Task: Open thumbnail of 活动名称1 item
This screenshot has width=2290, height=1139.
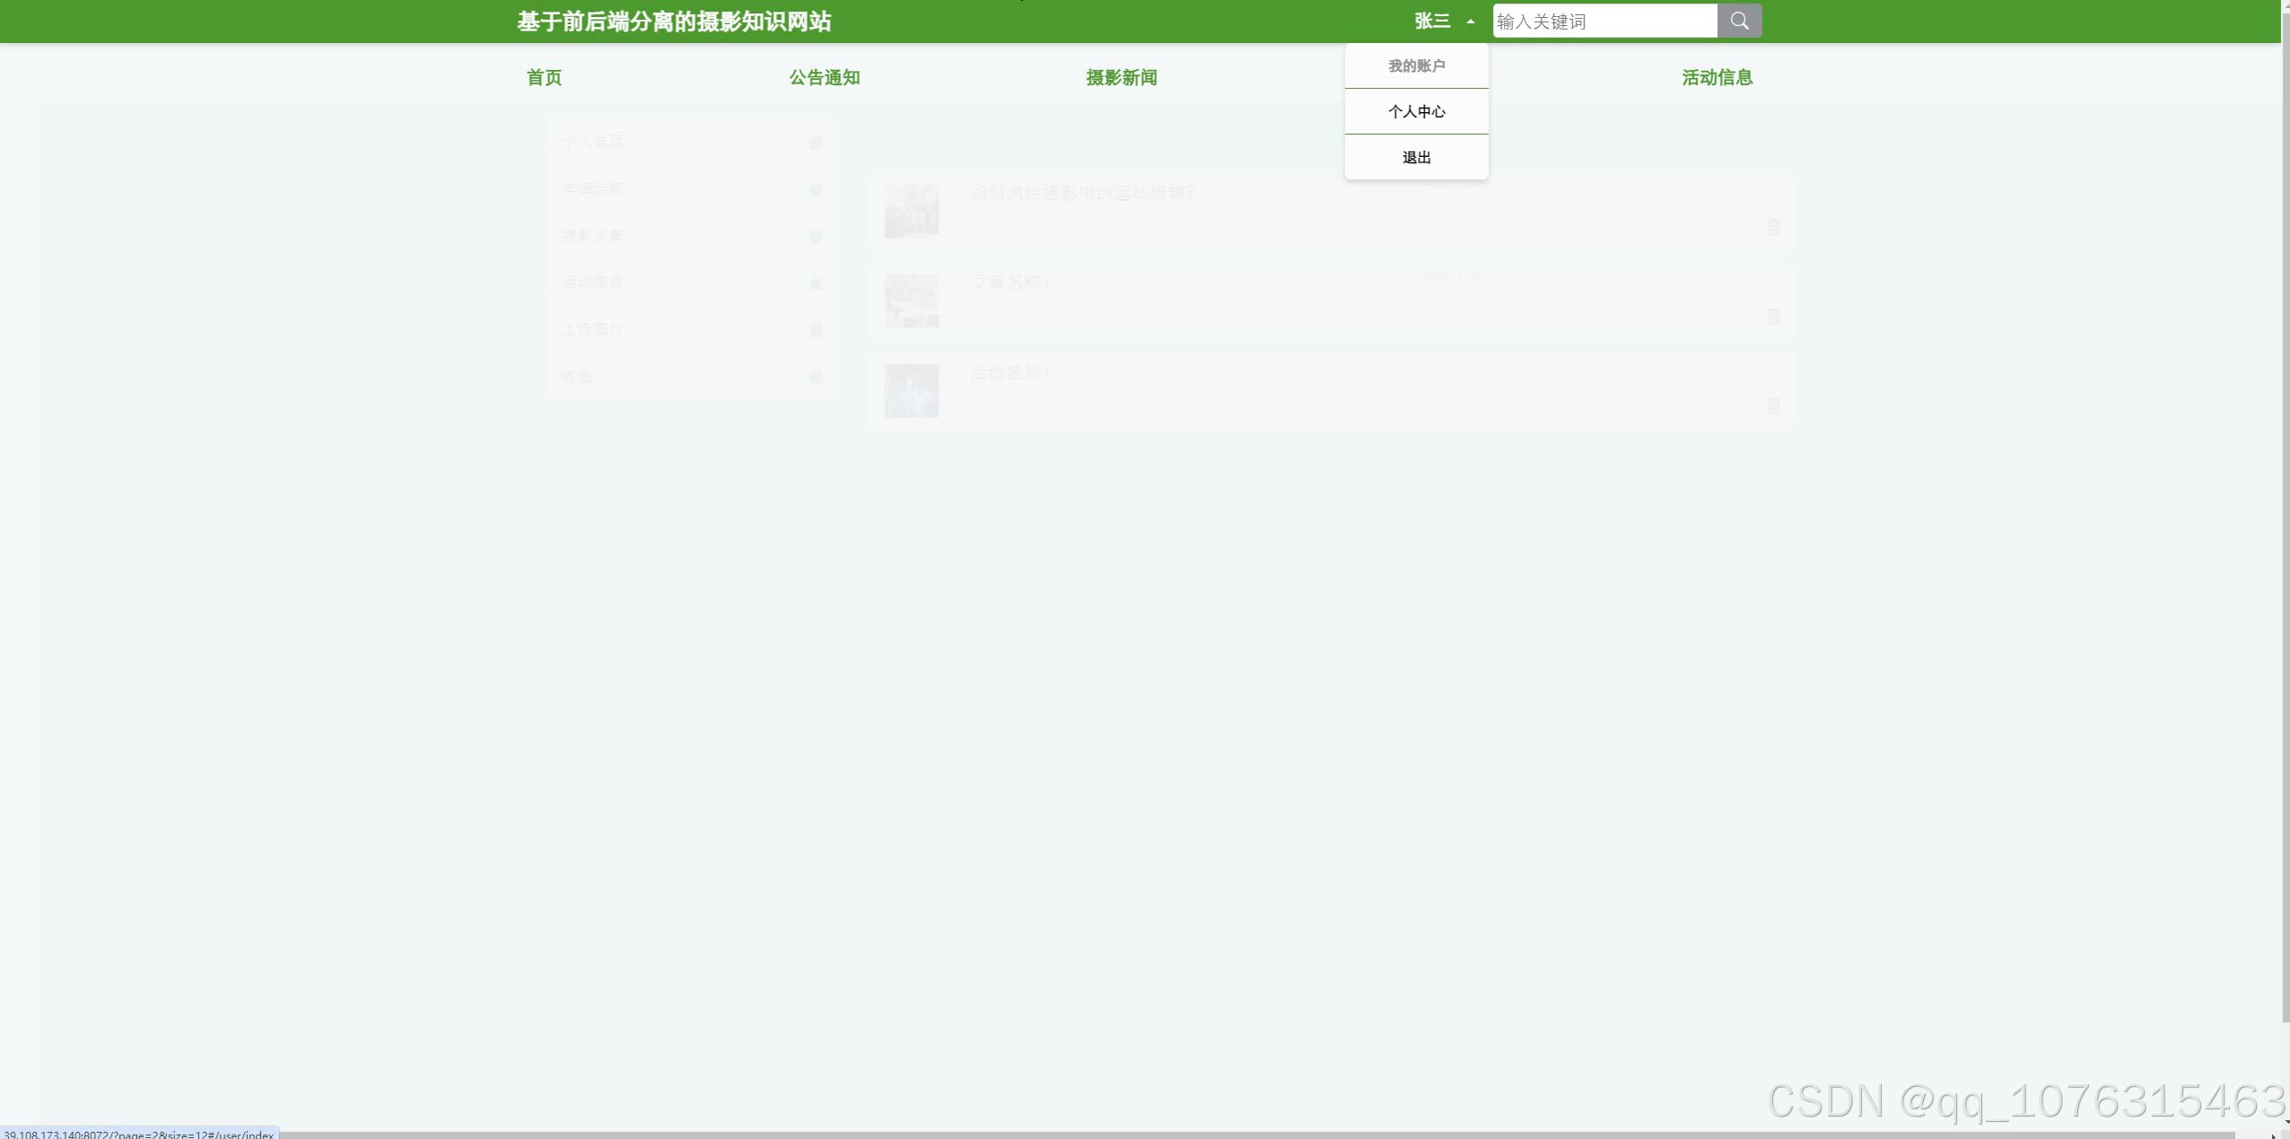Action: pyautogui.click(x=911, y=391)
